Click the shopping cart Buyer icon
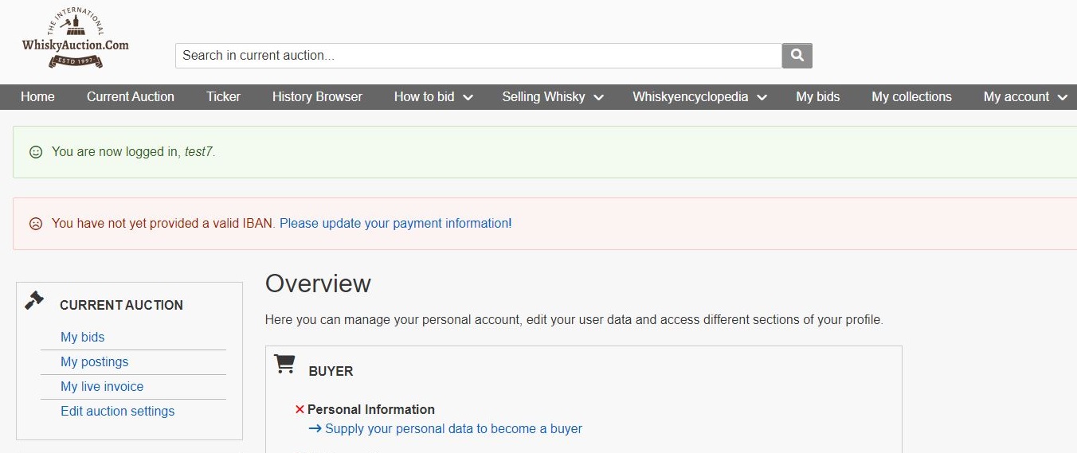Image resolution: width=1077 pixels, height=453 pixels. pos(284,364)
